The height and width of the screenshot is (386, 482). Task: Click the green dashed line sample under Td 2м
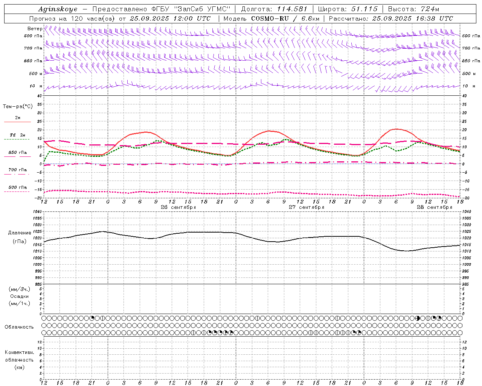(x=17, y=139)
